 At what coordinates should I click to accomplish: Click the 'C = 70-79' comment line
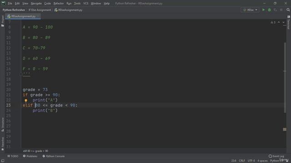click(x=34, y=48)
